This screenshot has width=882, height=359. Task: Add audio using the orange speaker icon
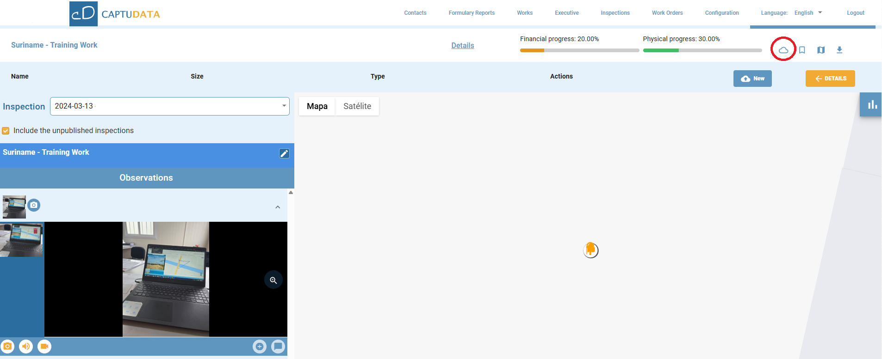26,346
